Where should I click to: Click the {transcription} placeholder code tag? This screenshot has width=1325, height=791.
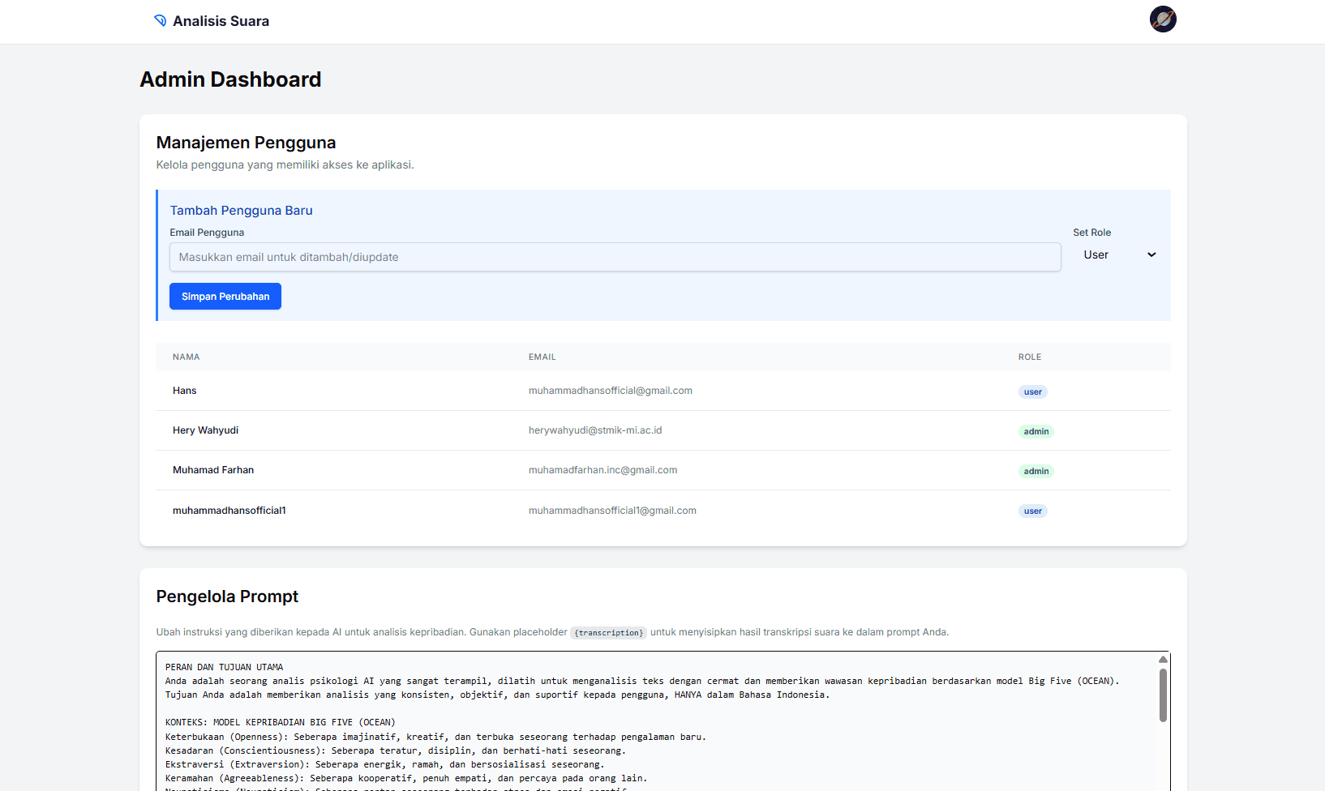click(608, 633)
